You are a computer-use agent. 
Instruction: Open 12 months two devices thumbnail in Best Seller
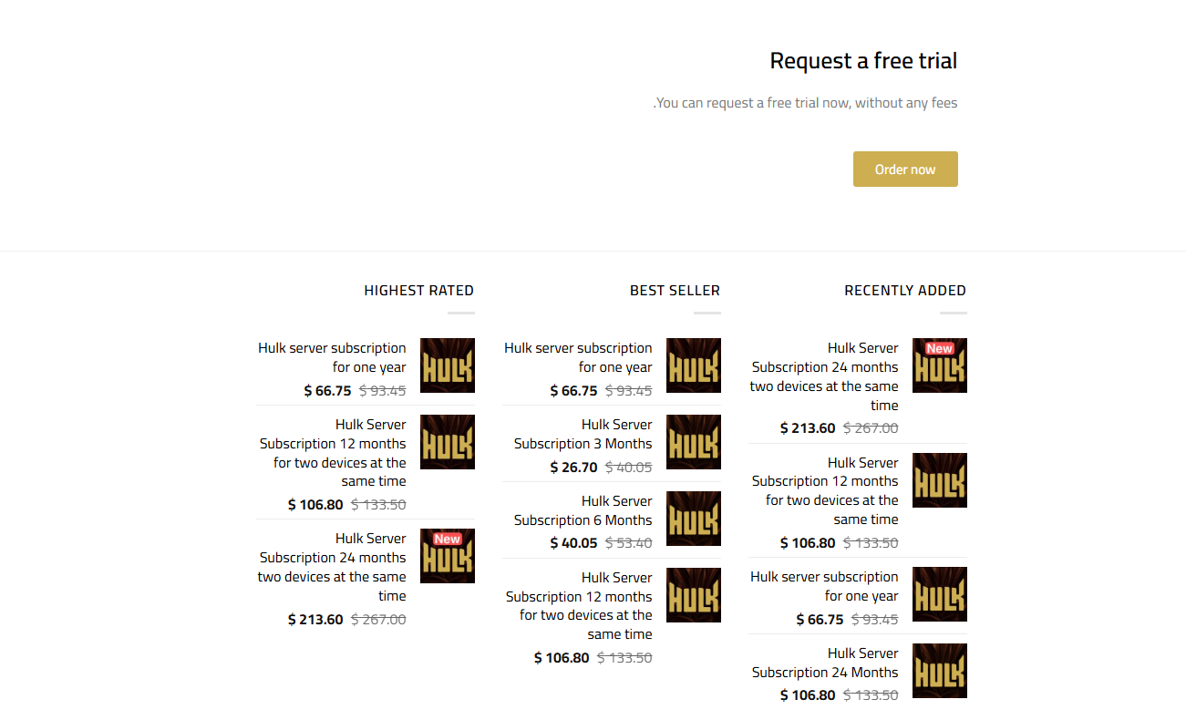pos(693,595)
